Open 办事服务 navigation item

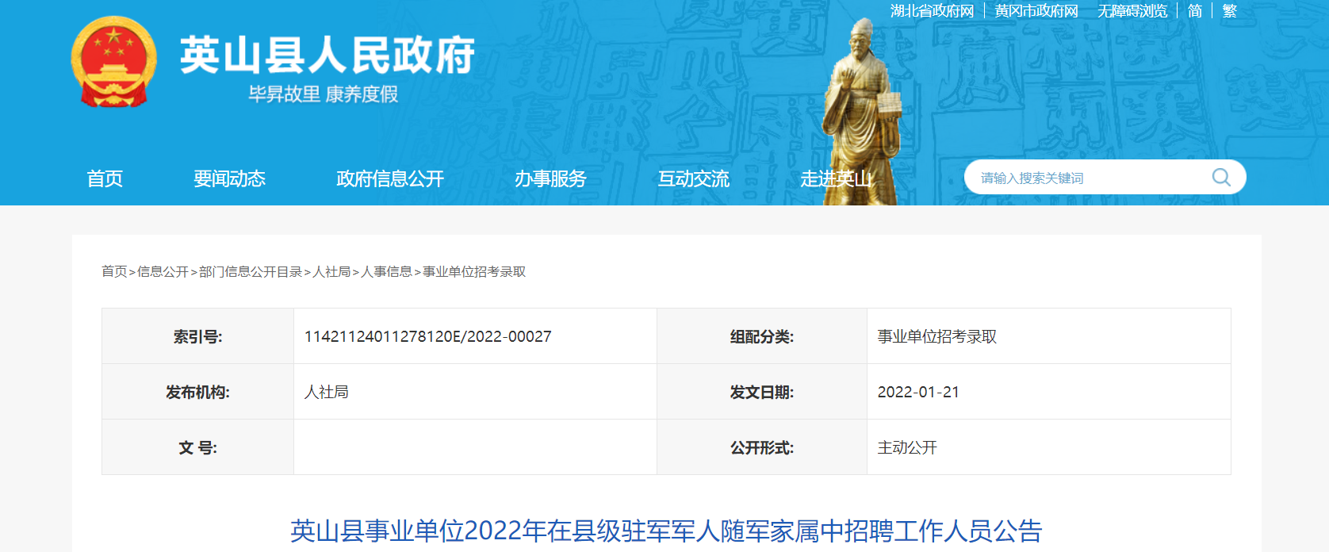pyautogui.click(x=550, y=178)
